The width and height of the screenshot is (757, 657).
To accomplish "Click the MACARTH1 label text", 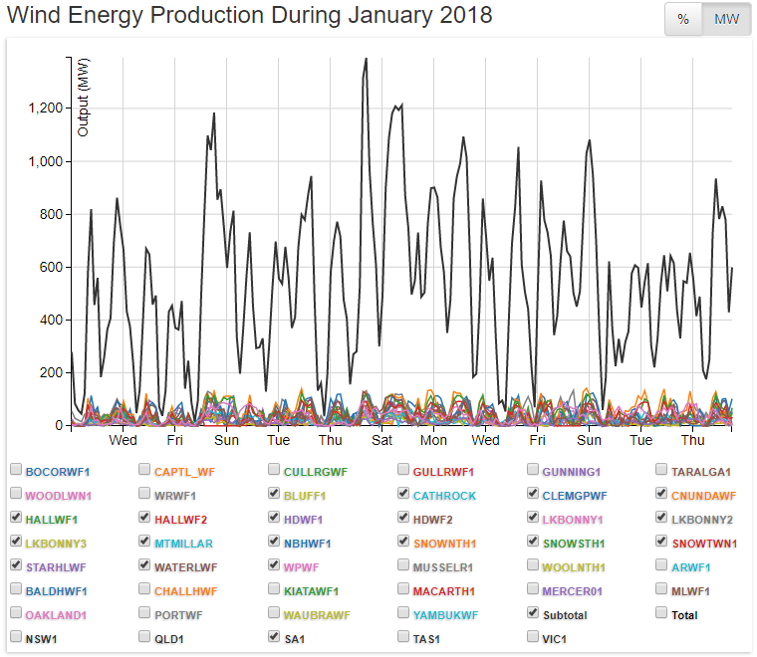I will tap(444, 591).
